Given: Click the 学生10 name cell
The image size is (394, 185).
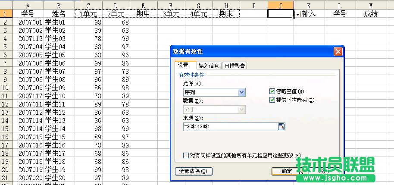Looking at the screenshot, I should tap(59, 96).
